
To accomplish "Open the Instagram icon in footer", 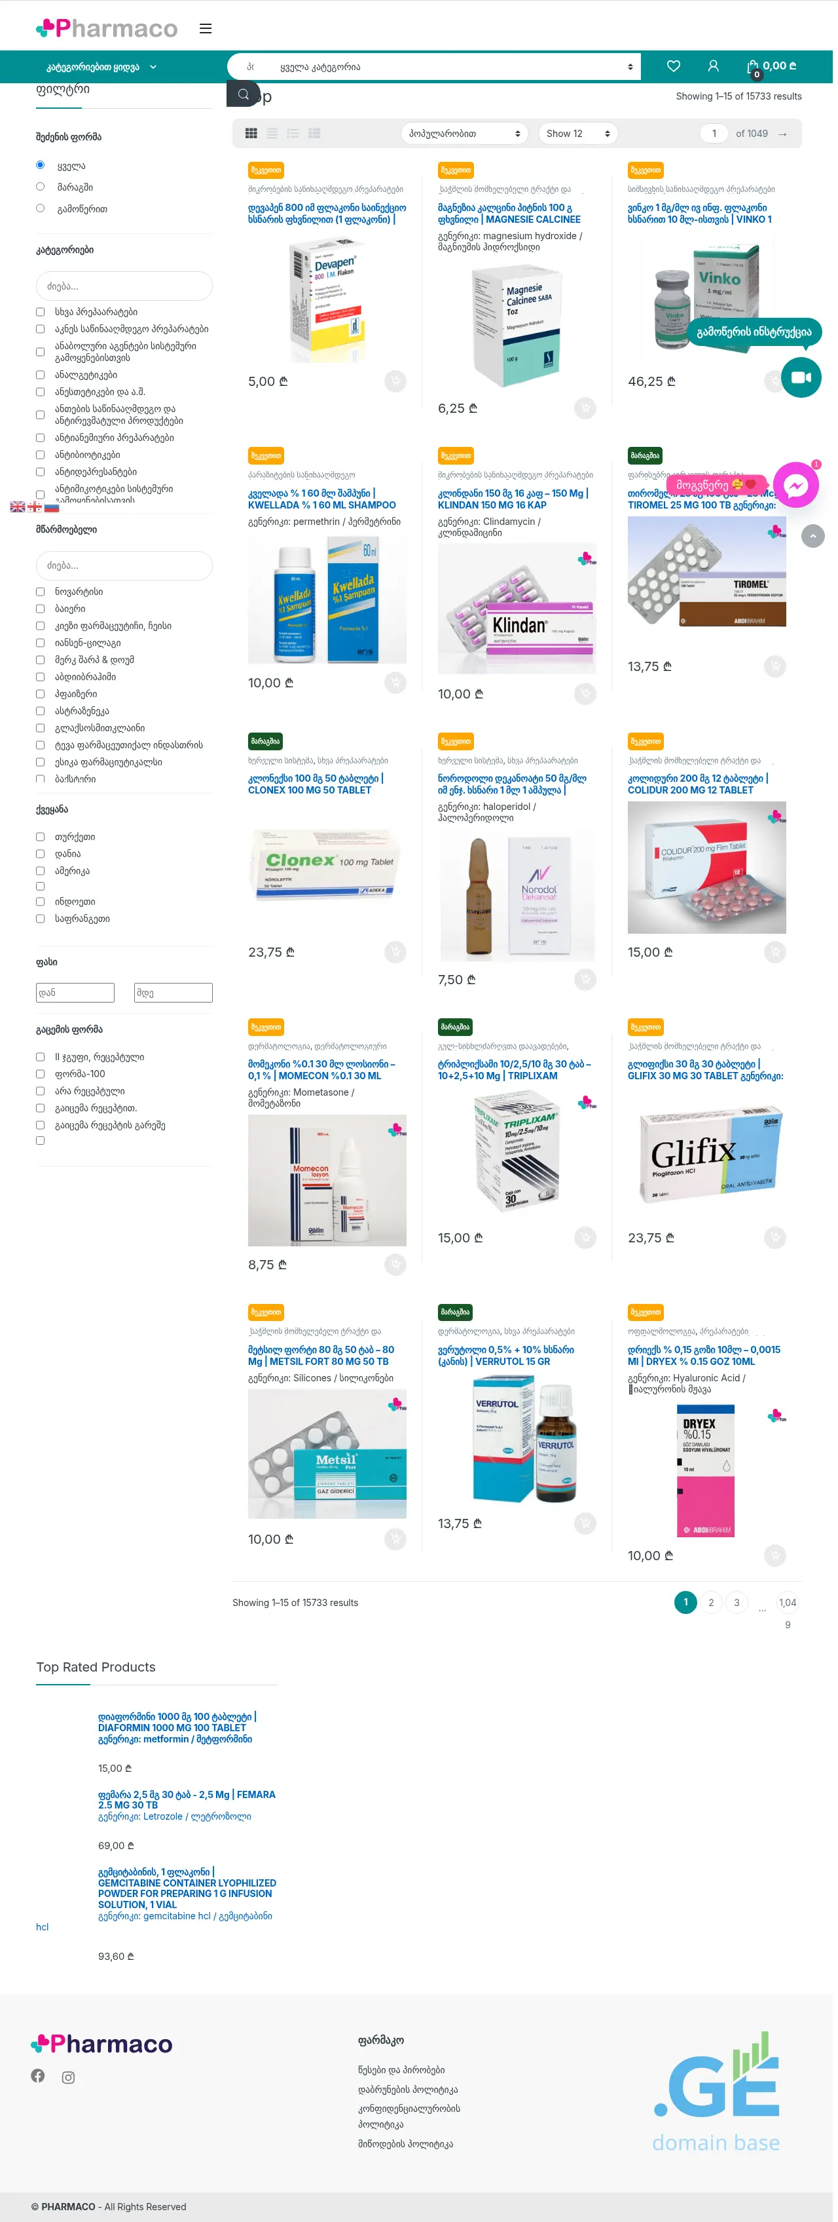I will (68, 2078).
